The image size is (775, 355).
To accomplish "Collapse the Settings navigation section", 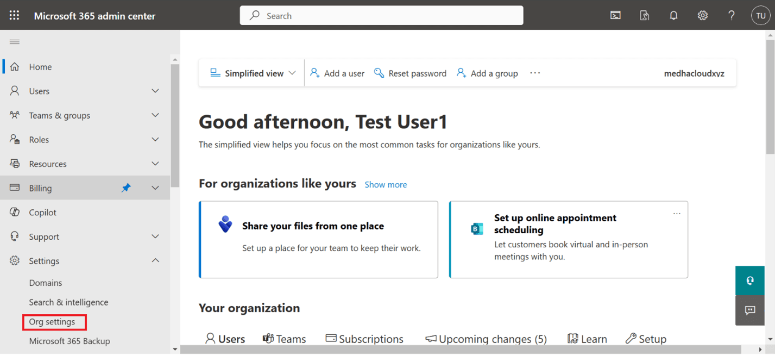I will 155,260.
